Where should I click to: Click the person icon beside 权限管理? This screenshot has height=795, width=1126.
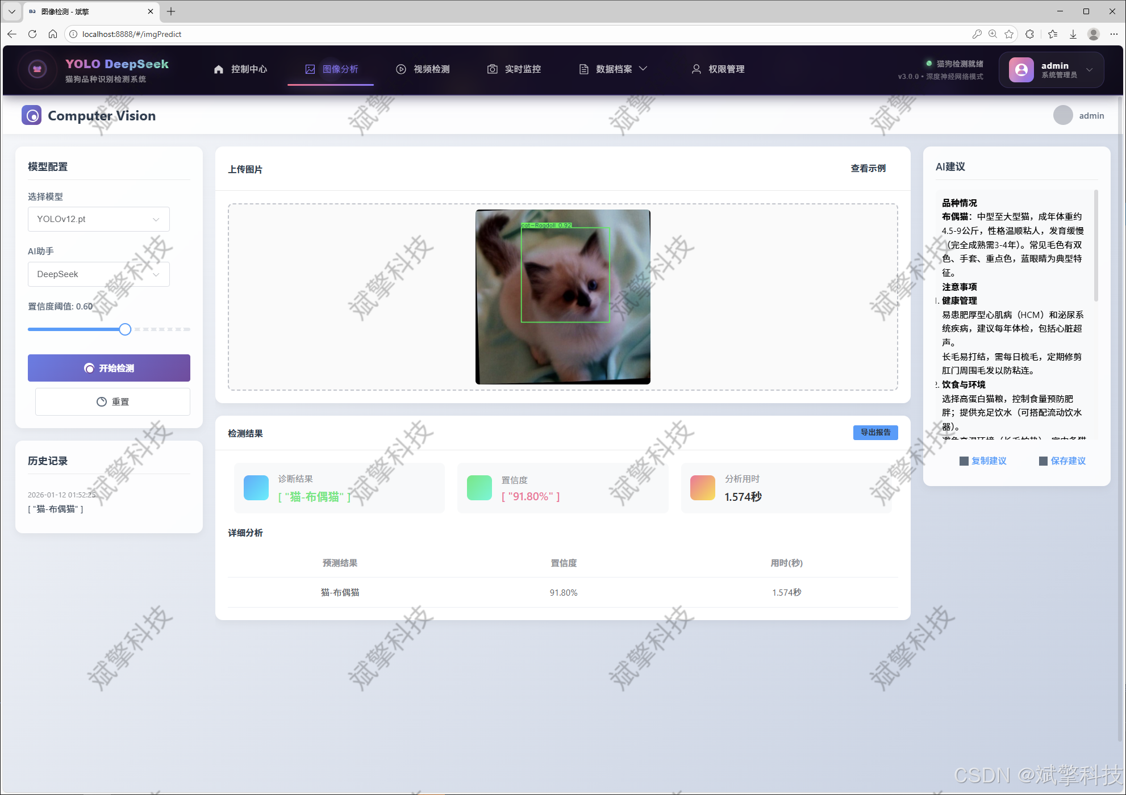696,69
